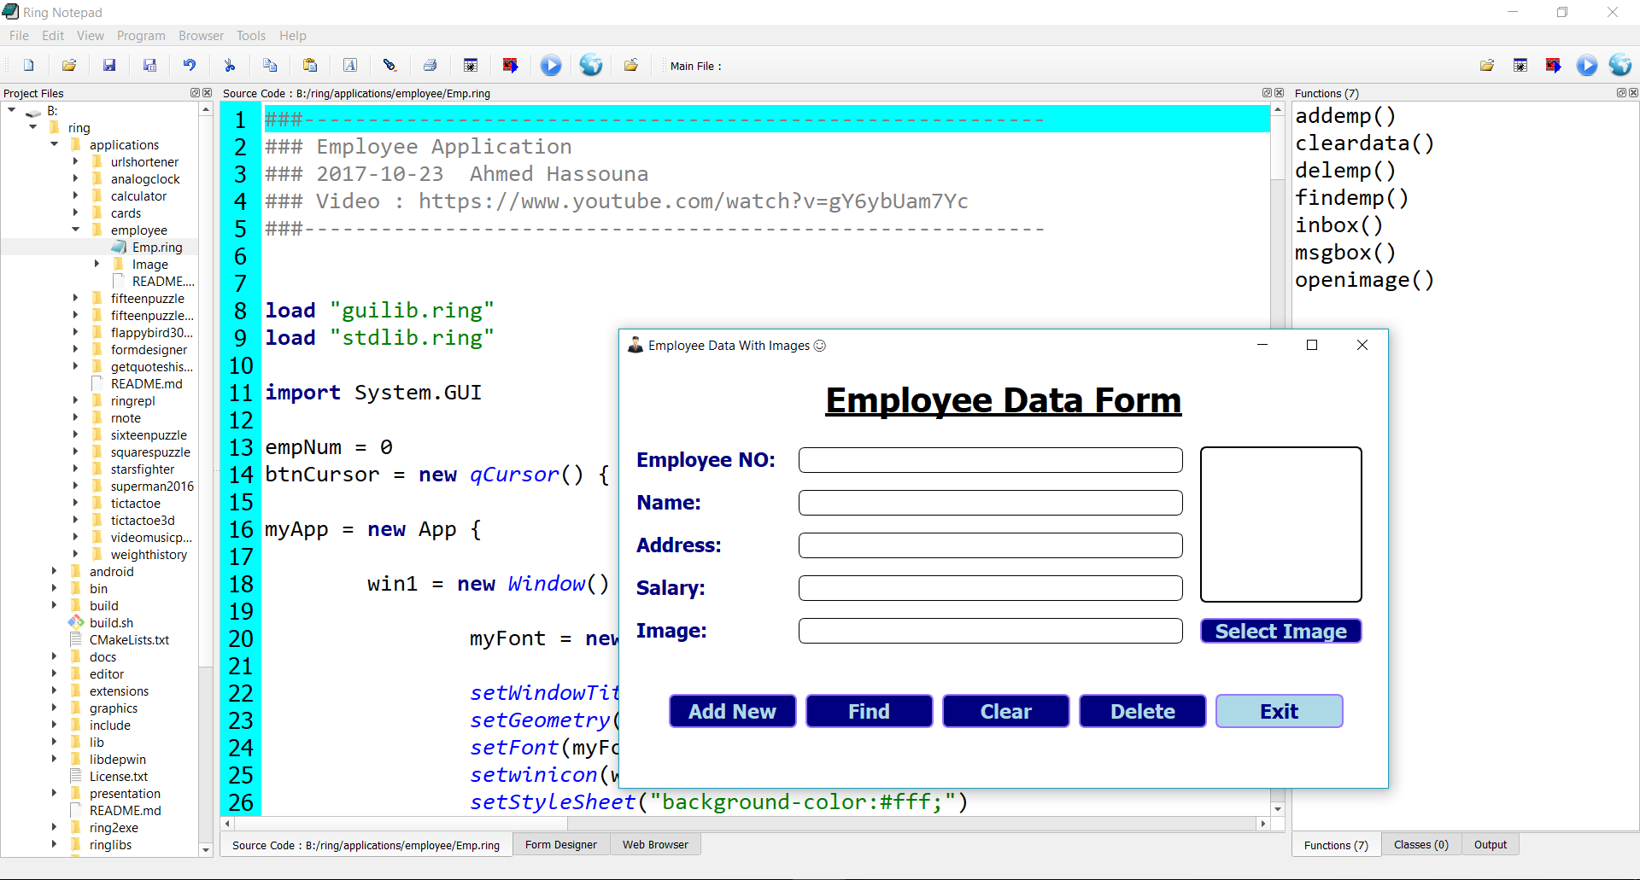1640x880 pixels.
Task: Click the Paste clipboard icon
Action: [x=310, y=66]
